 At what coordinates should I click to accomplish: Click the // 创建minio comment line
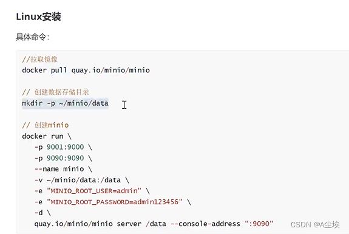[46, 125]
